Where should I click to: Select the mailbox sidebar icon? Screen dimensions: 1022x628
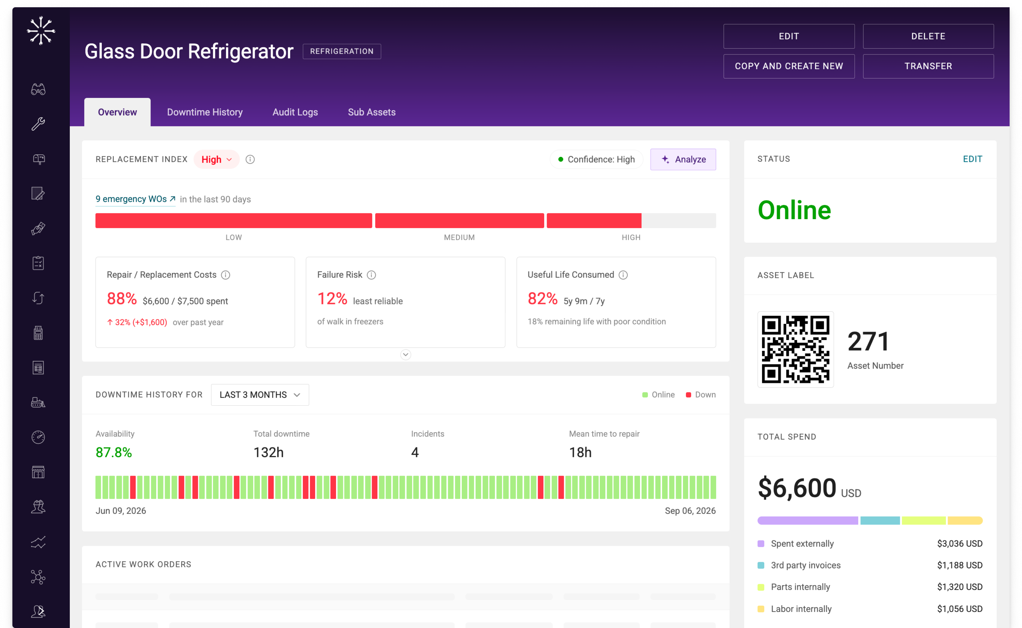pos(38,159)
